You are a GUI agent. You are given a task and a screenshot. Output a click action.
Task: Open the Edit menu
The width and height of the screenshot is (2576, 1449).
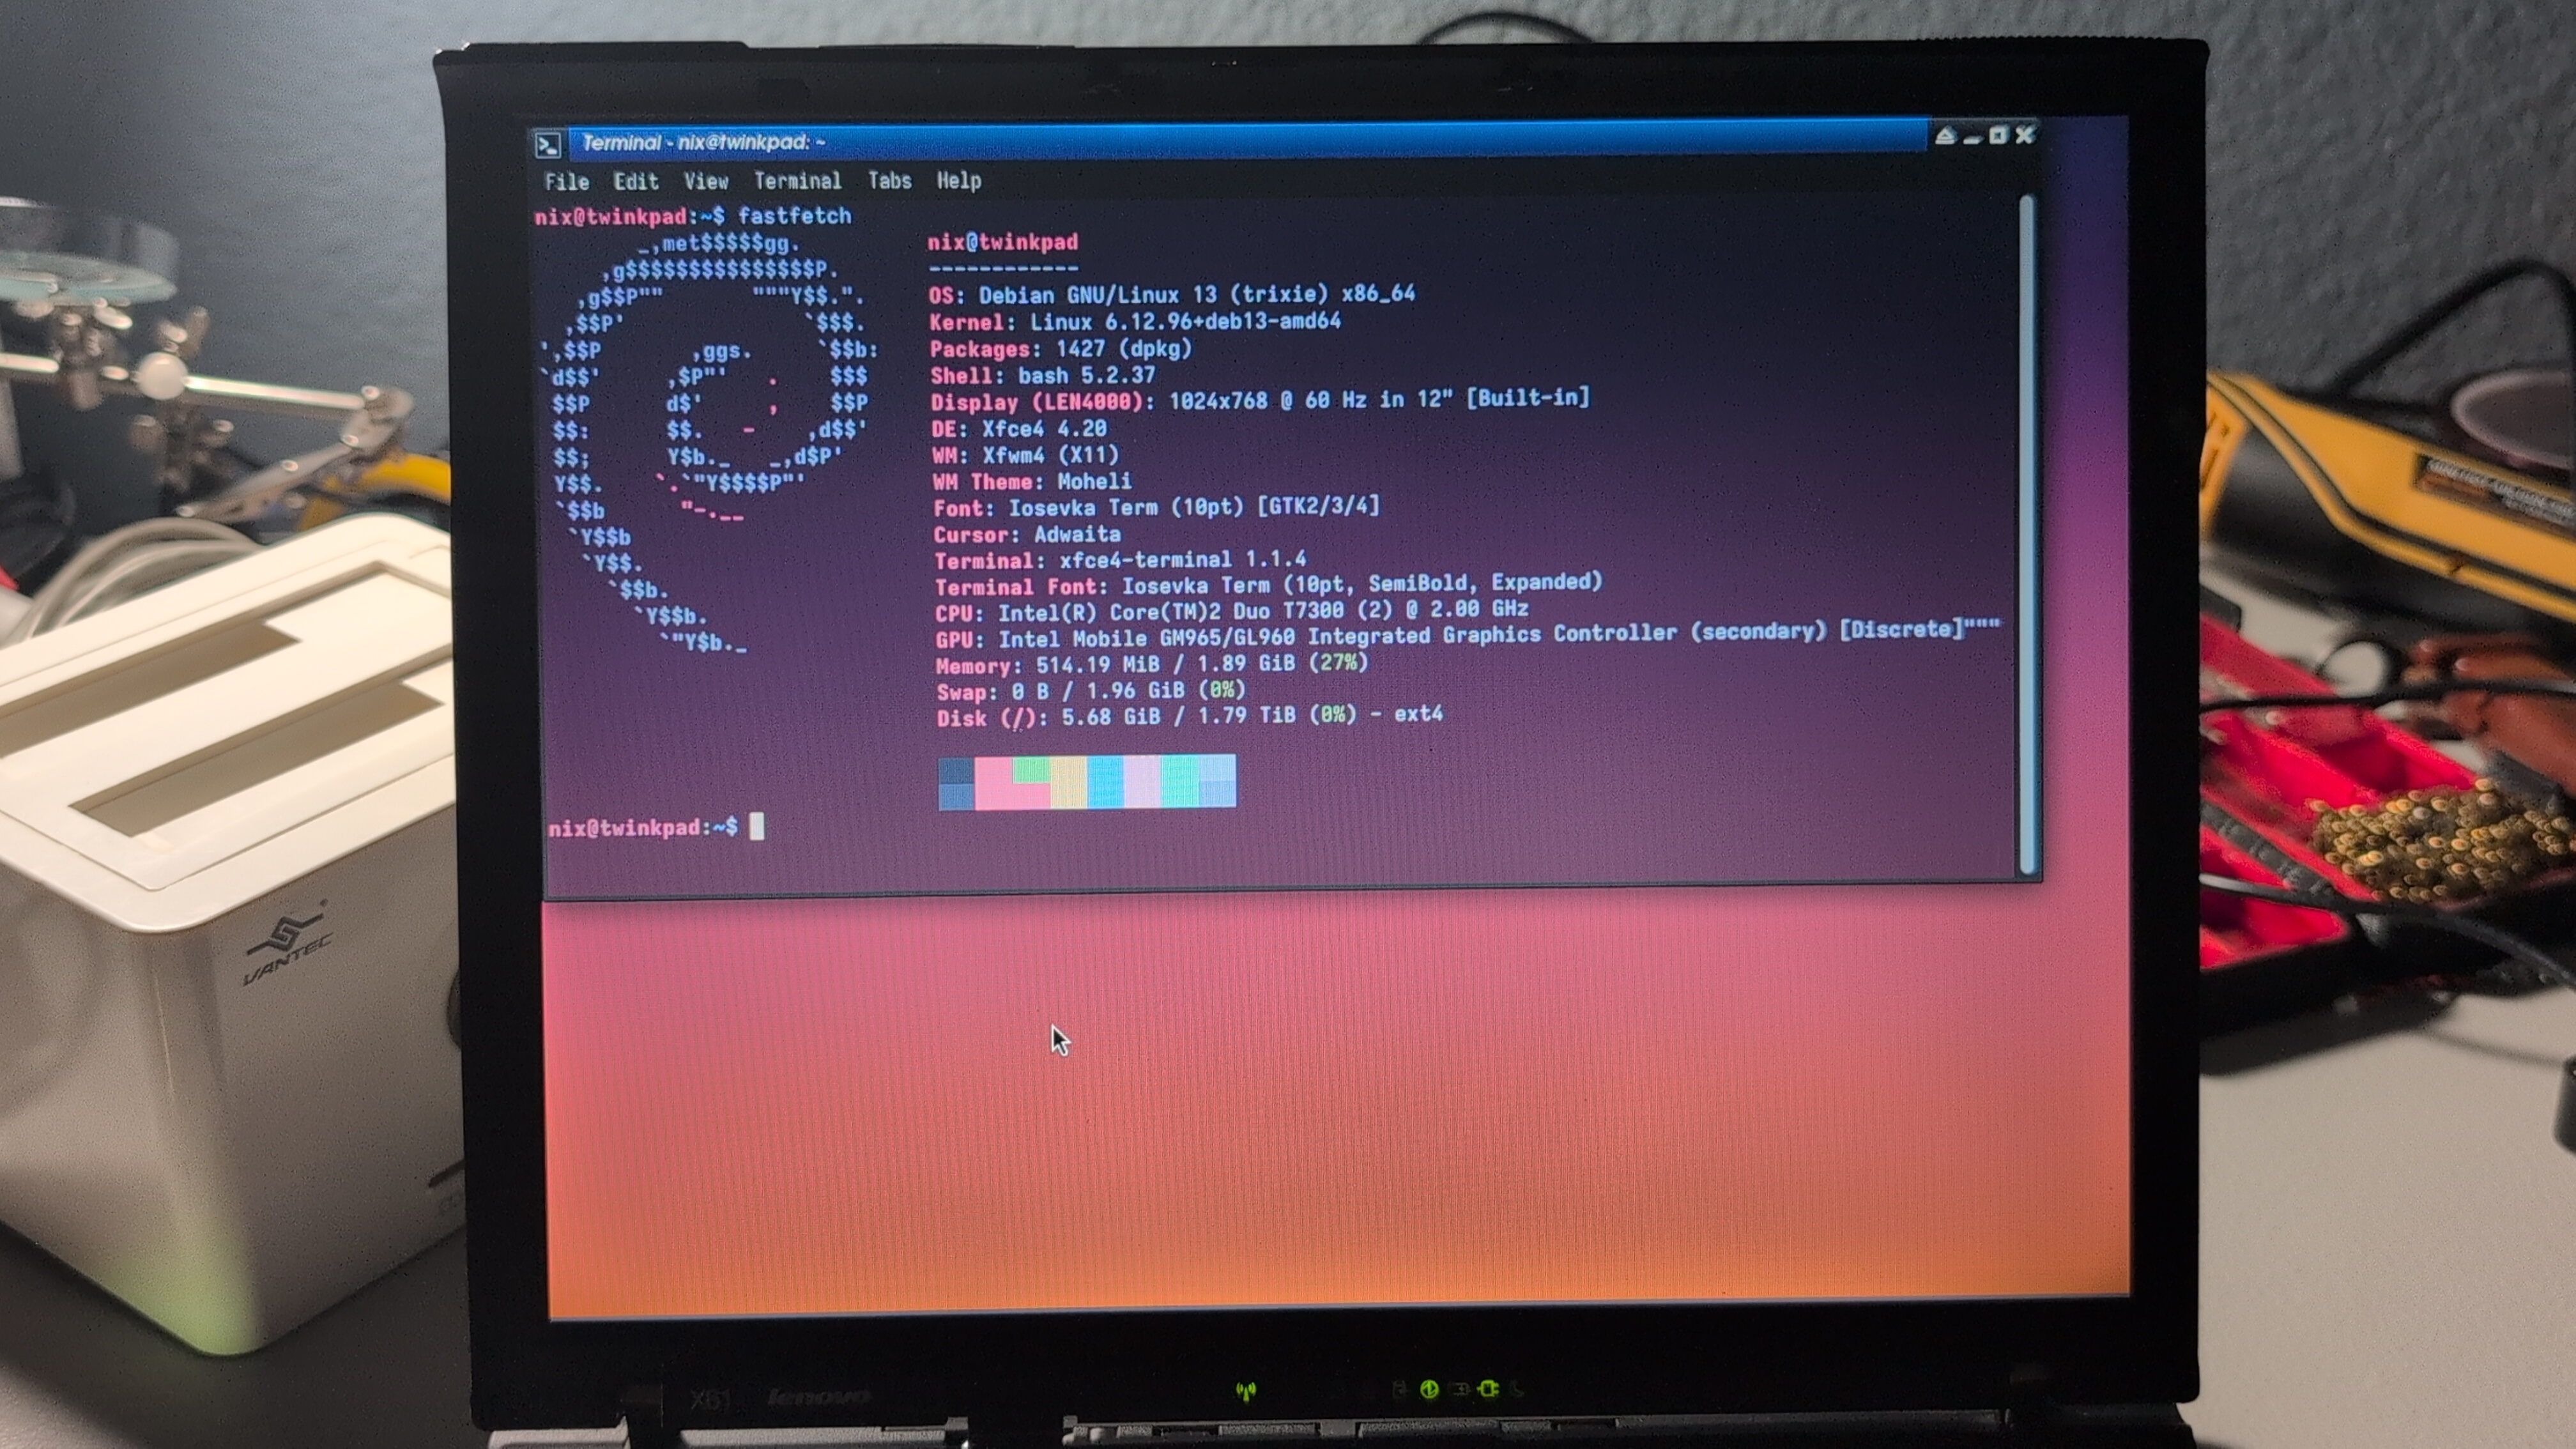click(x=636, y=181)
